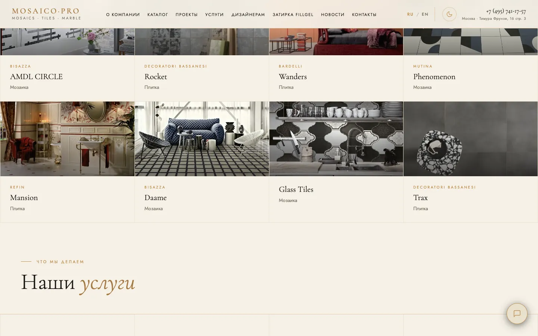Screen dimensions: 538x336
Task: Open the Daame collection title
Action: coord(155,197)
